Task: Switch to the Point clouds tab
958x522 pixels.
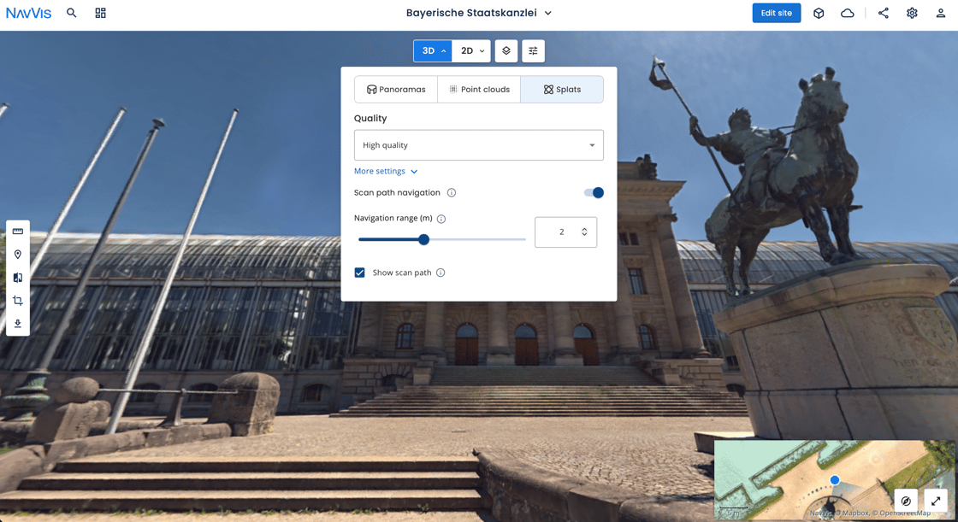Action: tap(479, 89)
